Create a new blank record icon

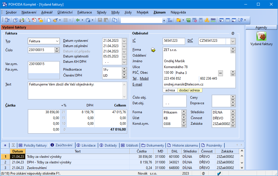49,20
